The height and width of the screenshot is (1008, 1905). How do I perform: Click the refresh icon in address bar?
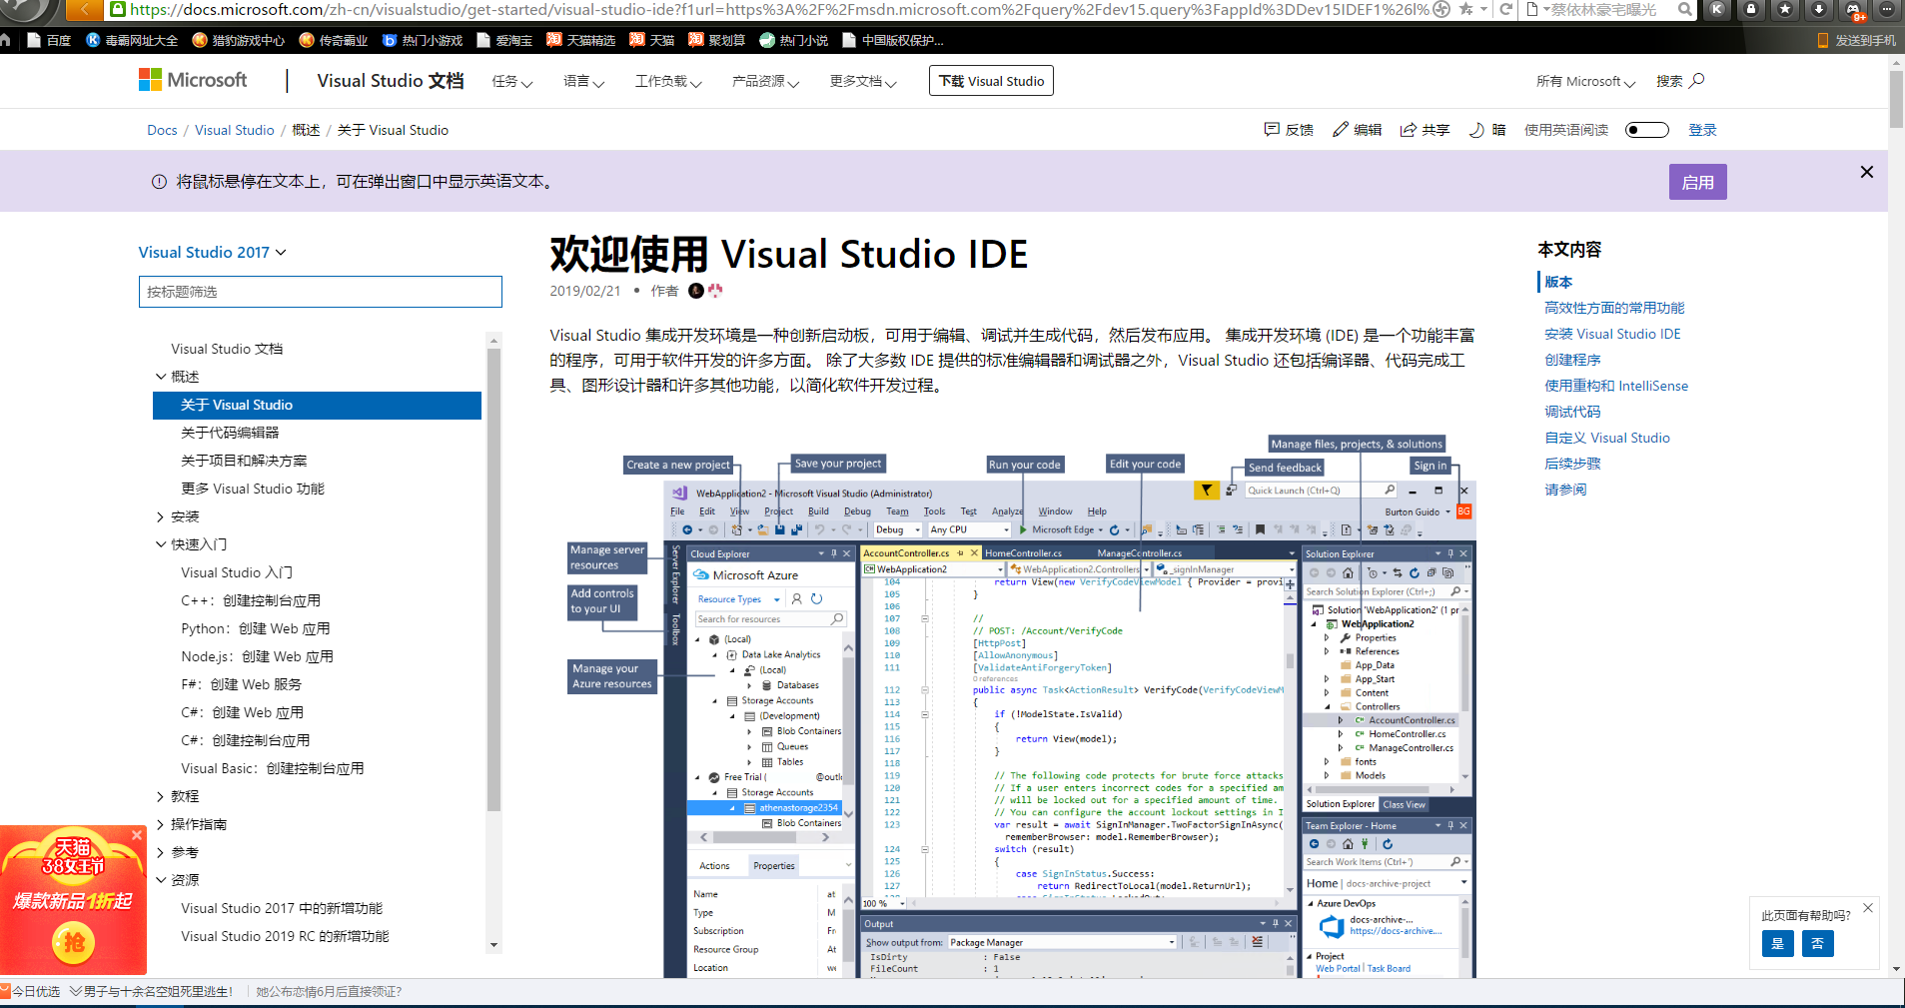[1505, 9]
